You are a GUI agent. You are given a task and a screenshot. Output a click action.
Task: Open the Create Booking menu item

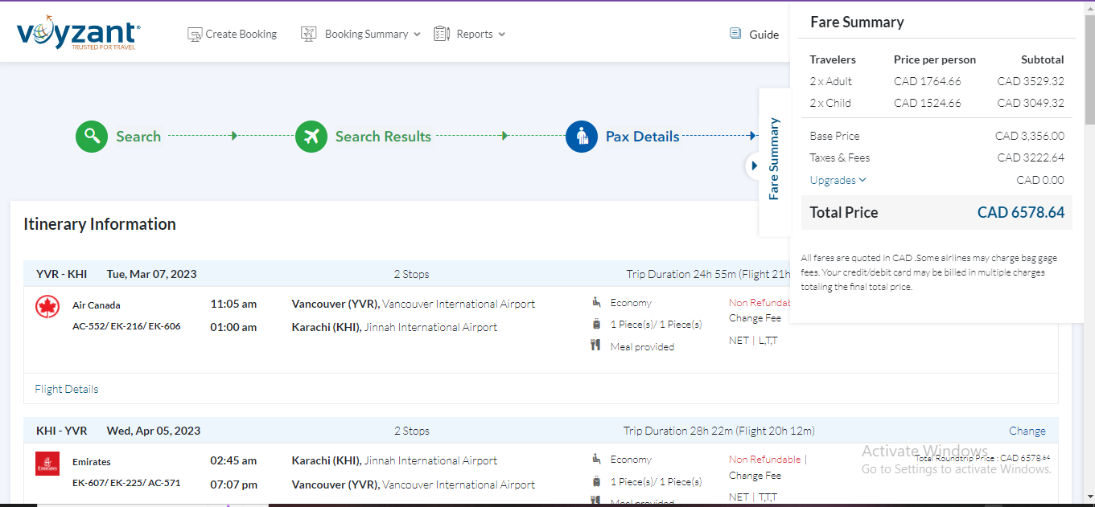[x=241, y=35]
